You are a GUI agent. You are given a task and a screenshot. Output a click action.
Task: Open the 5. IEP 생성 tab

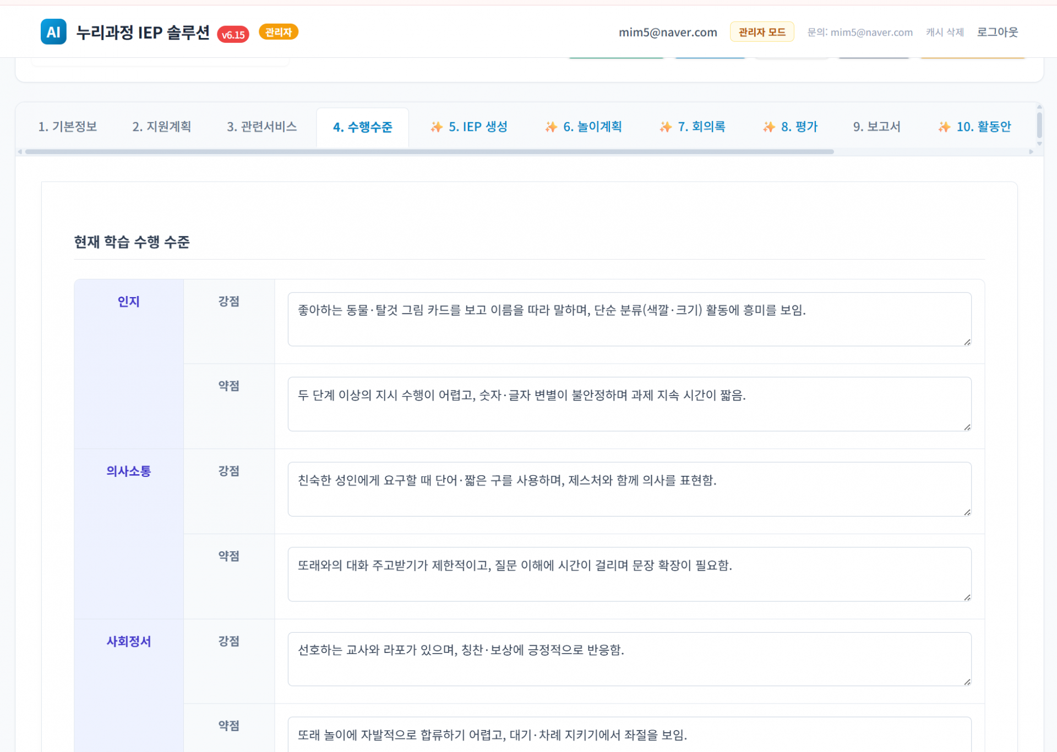[x=469, y=127]
